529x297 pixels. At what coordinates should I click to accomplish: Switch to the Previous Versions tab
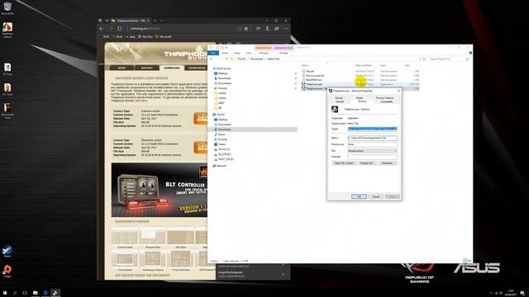click(384, 97)
